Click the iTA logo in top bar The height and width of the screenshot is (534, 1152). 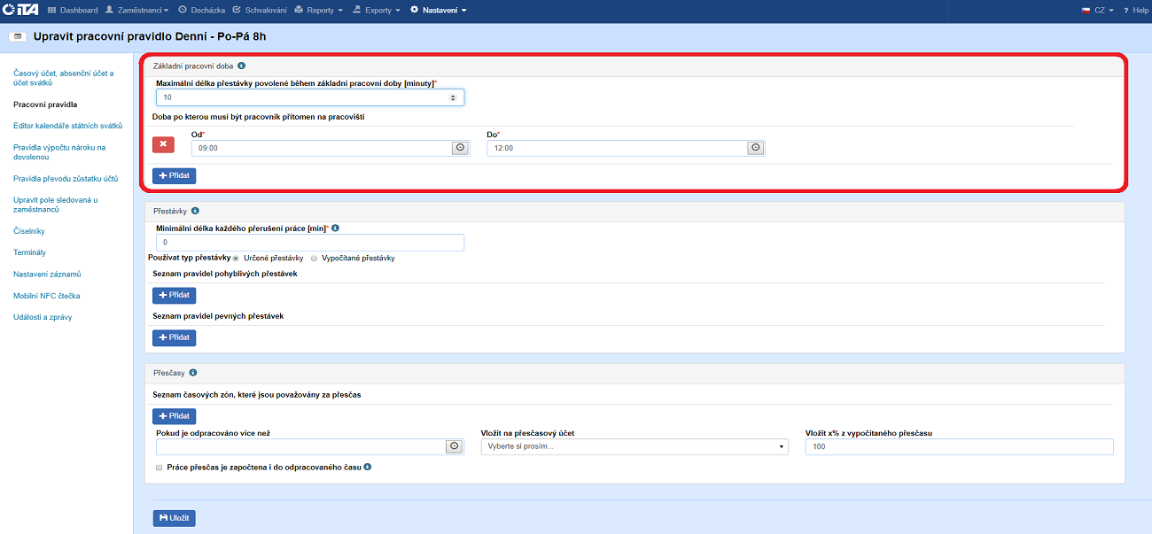pyautogui.click(x=19, y=10)
